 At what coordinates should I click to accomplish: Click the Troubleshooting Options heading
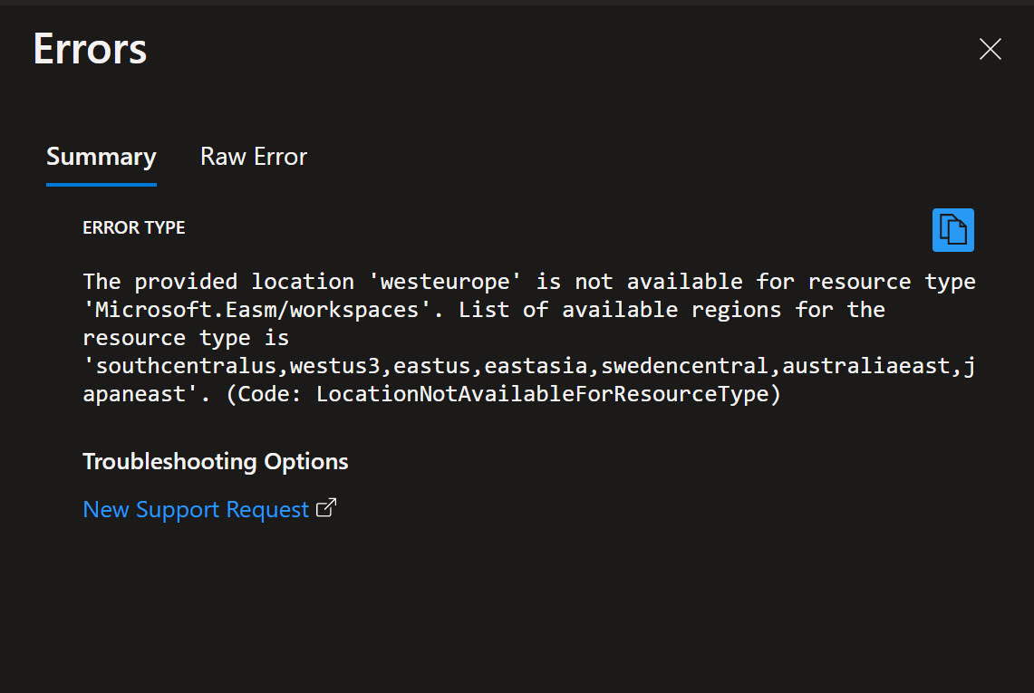[215, 462]
